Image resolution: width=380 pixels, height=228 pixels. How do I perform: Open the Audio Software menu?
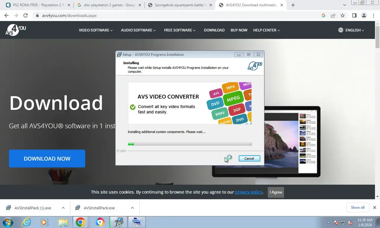pos(138,30)
